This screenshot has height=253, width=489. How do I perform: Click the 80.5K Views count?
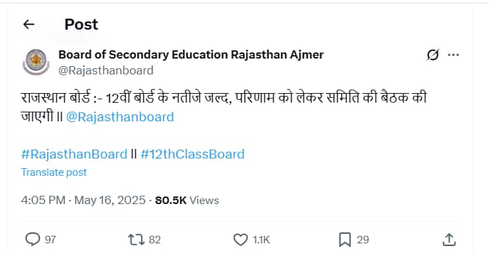coord(187,201)
